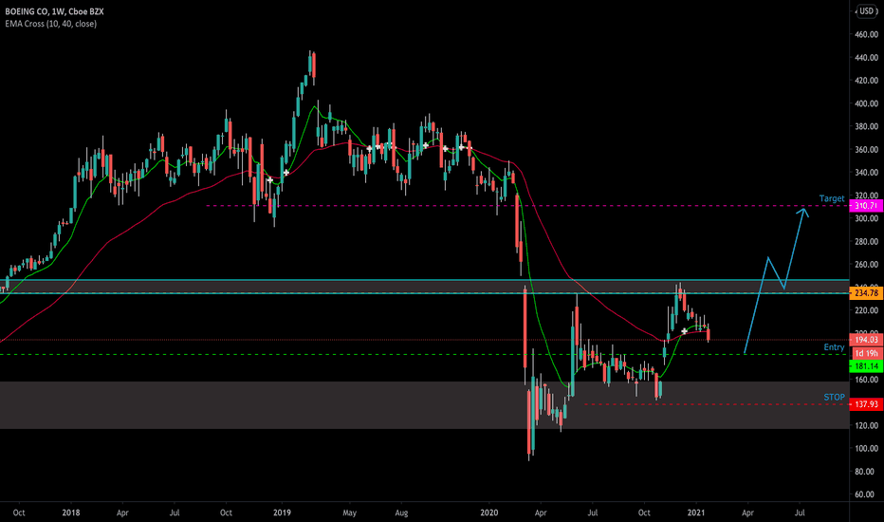Select the EMA Cross (10, 40, close) indicator legend

(50, 24)
